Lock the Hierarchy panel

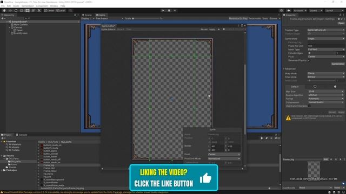point(75,15)
